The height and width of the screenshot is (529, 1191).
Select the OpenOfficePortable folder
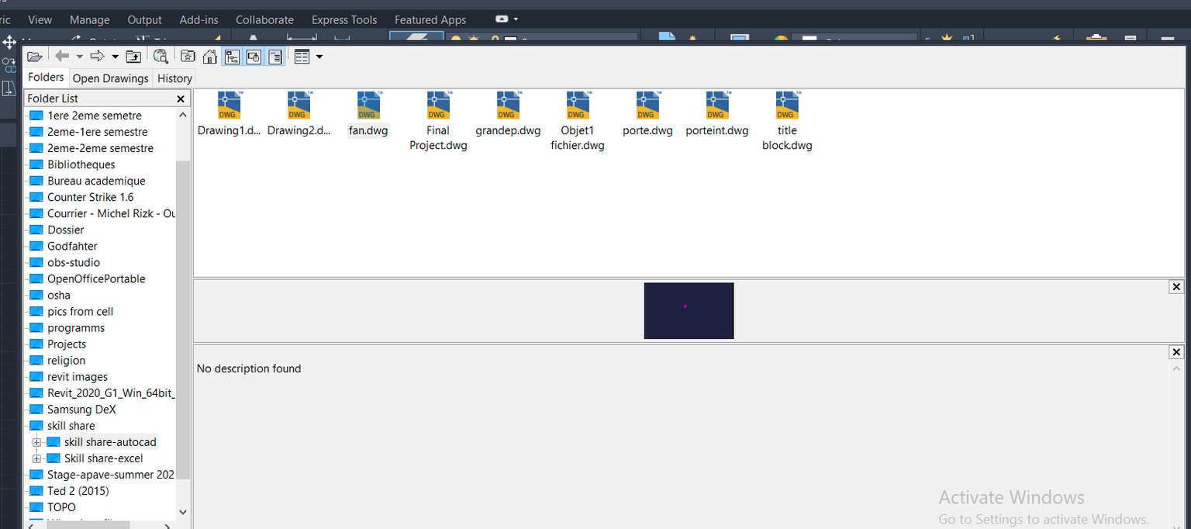[x=96, y=278]
